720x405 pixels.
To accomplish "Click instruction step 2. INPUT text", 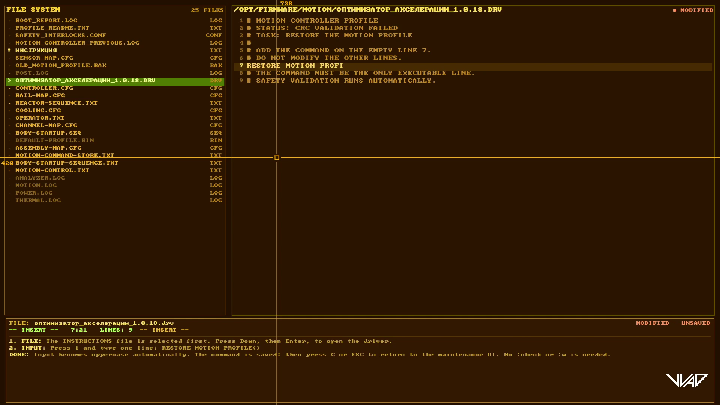I will click(135, 348).
